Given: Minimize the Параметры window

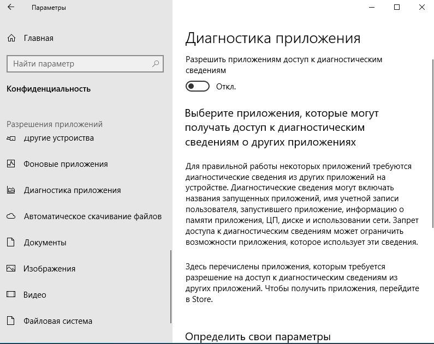Looking at the screenshot, I should (372, 7).
